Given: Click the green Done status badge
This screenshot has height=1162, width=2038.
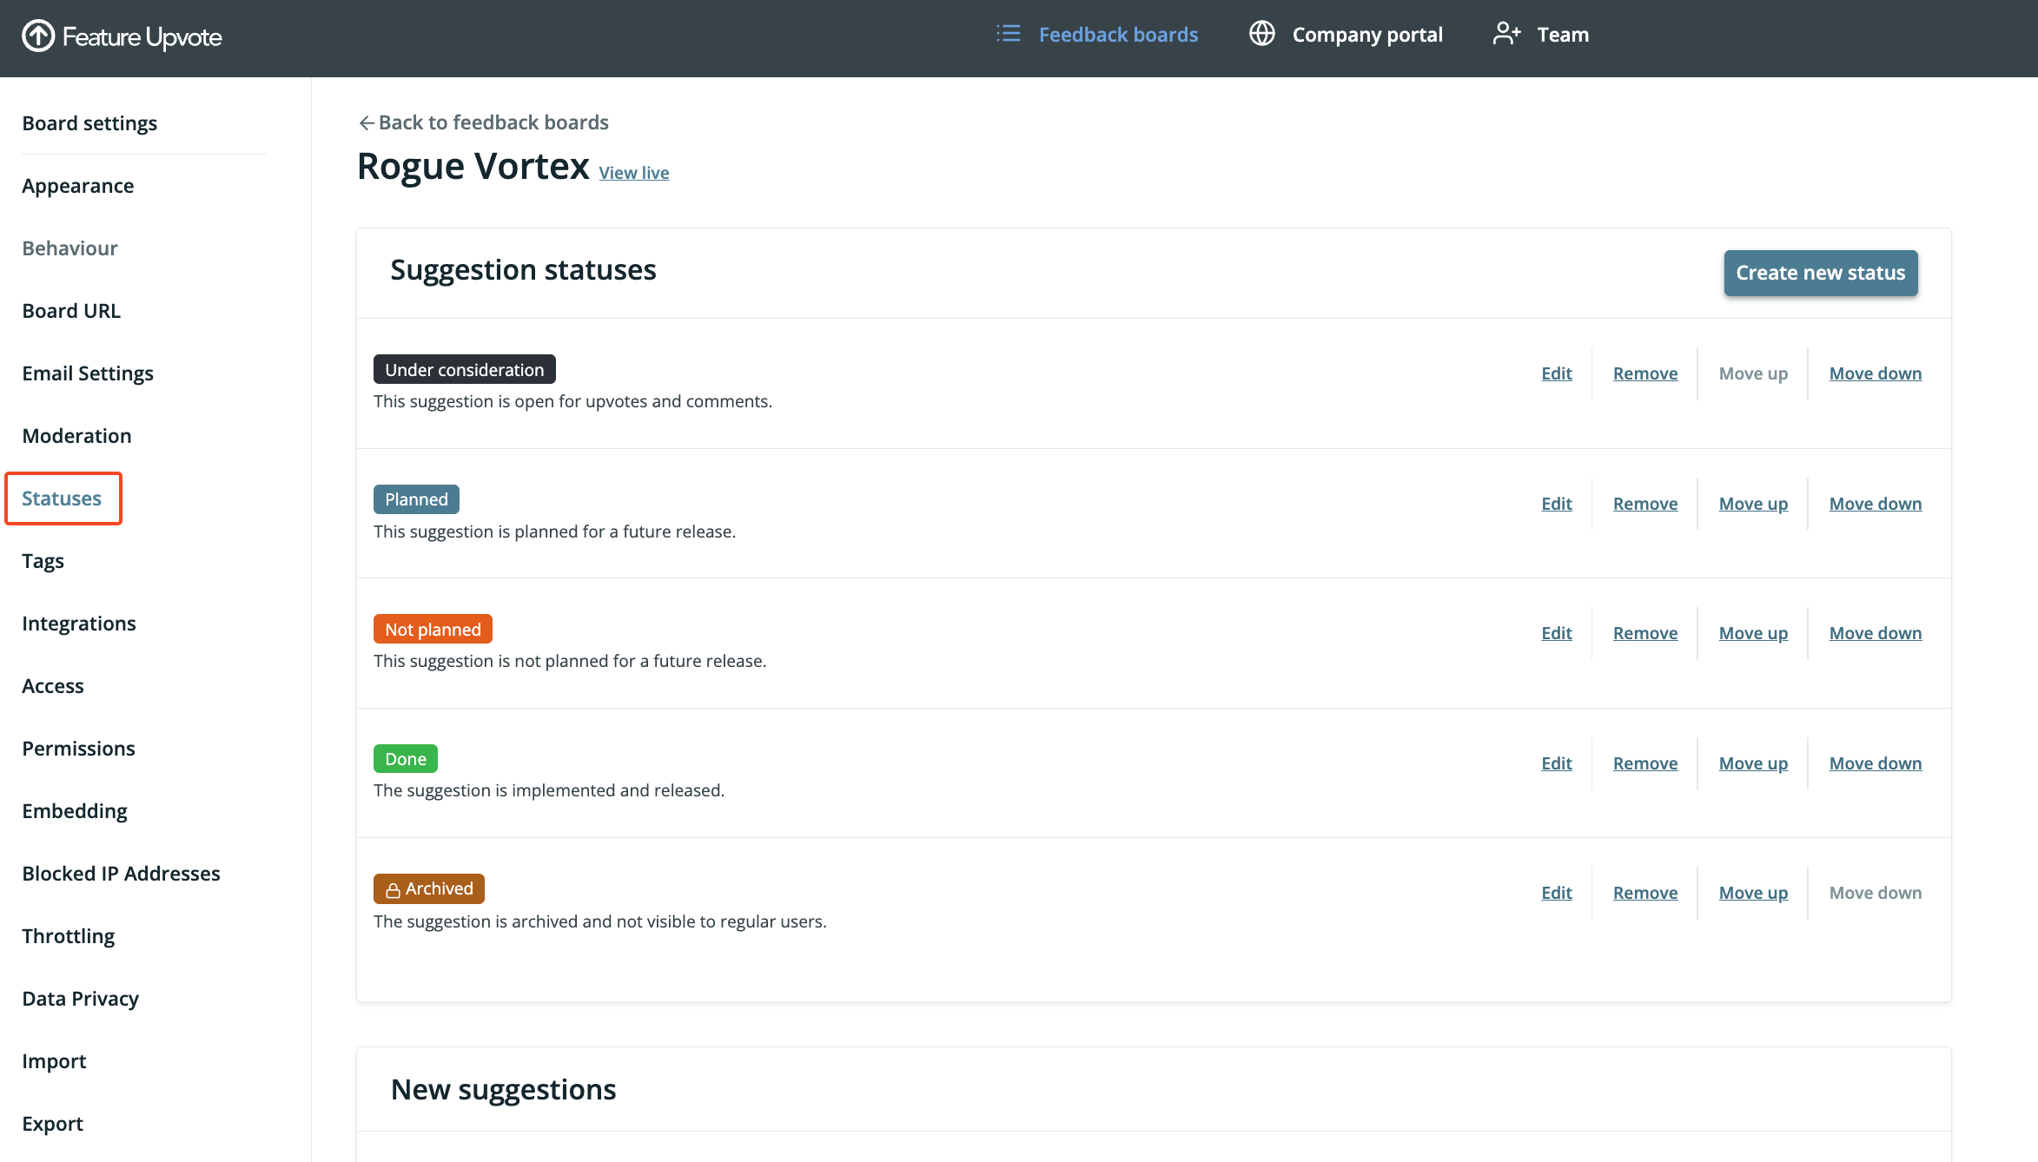Looking at the screenshot, I should (x=405, y=759).
